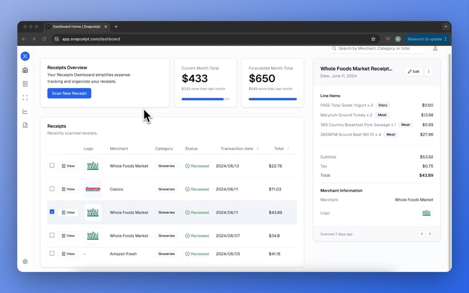Open the browser profile avatar icon
469x293 pixels.
[x=398, y=39]
